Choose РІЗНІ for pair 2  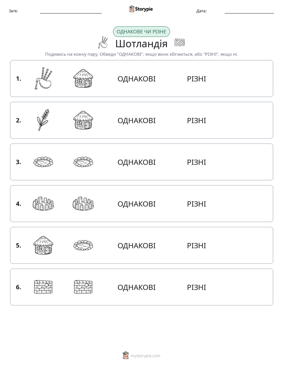pyautogui.click(x=196, y=120)
